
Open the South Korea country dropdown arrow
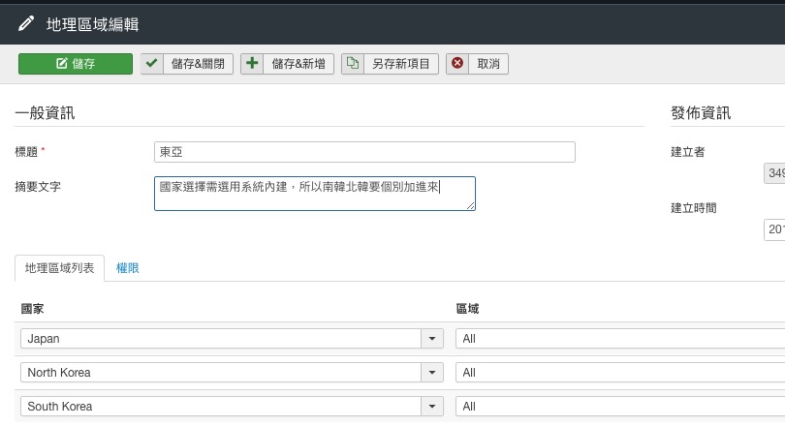point(431,407)
